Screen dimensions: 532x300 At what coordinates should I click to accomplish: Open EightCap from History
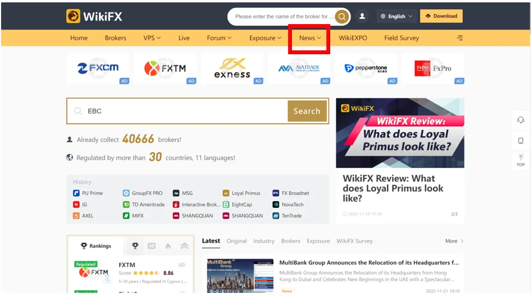[237, 205]
